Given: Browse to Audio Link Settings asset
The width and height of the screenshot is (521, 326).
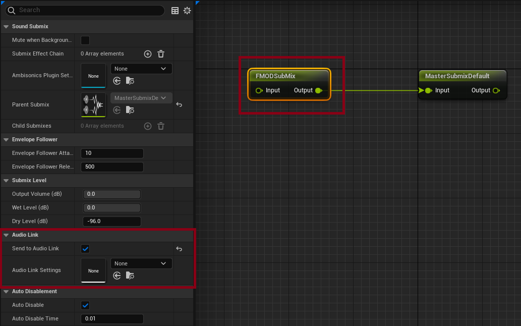Looking at the screenshot, I should pyautogui.click(x=130, y=276).
